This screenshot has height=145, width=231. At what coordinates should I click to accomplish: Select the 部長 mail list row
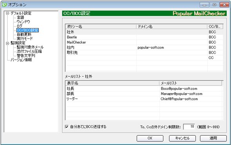tap(144, 94)
